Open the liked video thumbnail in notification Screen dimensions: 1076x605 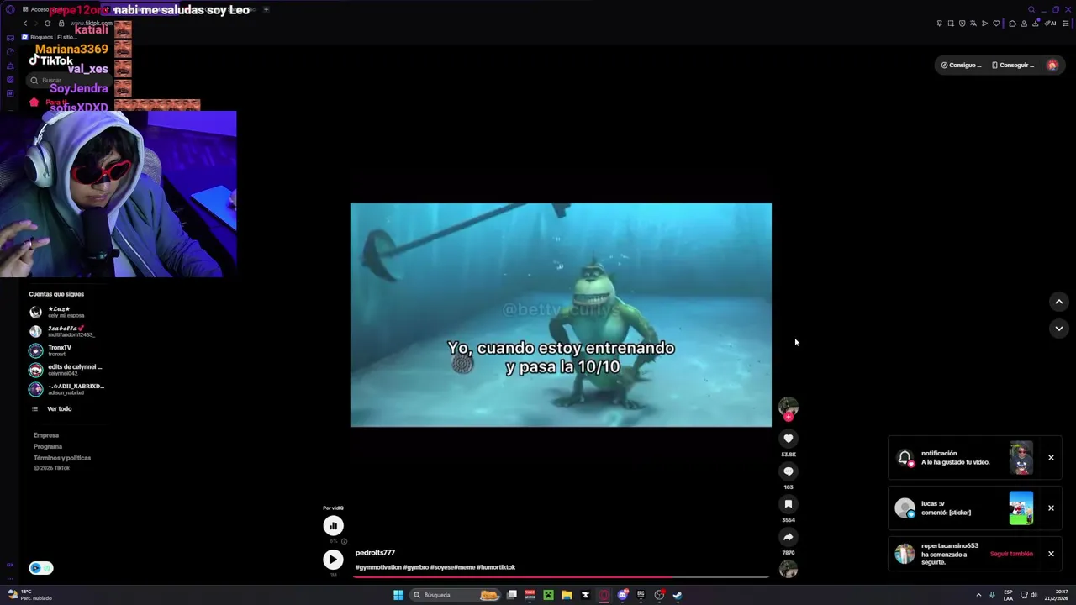[x=1021, y=458]
